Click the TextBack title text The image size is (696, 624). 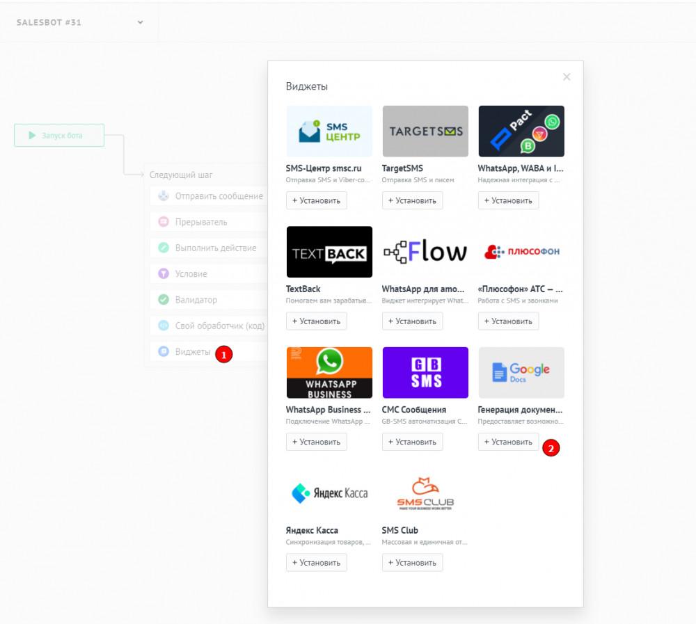point(303,289)
